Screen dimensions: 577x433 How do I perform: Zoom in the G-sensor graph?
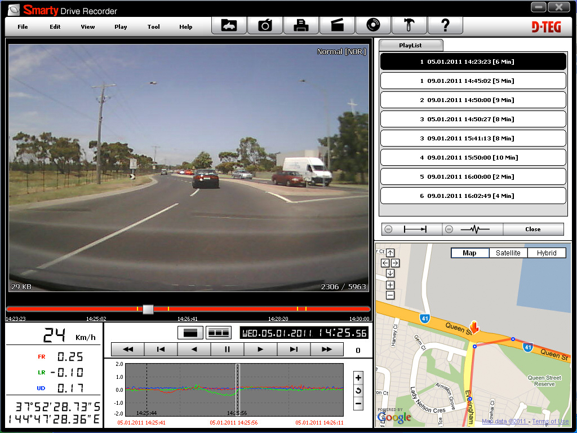pos(358,377)
